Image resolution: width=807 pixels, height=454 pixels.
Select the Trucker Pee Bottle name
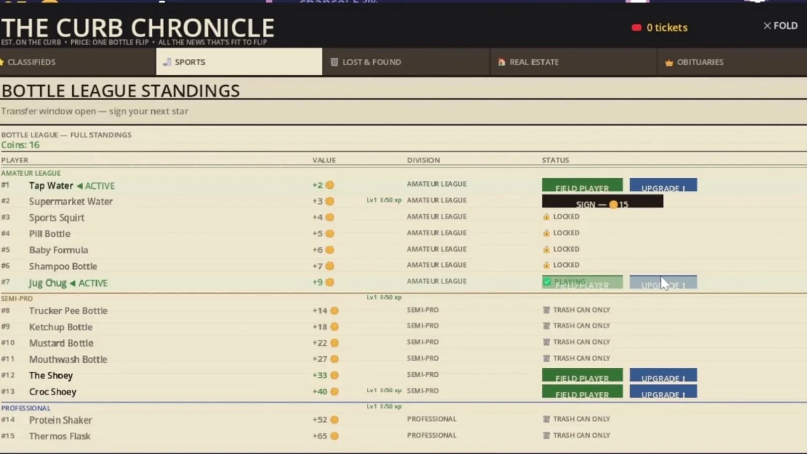tap(68, 311)
